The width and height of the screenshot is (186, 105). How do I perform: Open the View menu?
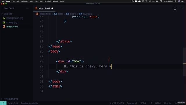32,1
